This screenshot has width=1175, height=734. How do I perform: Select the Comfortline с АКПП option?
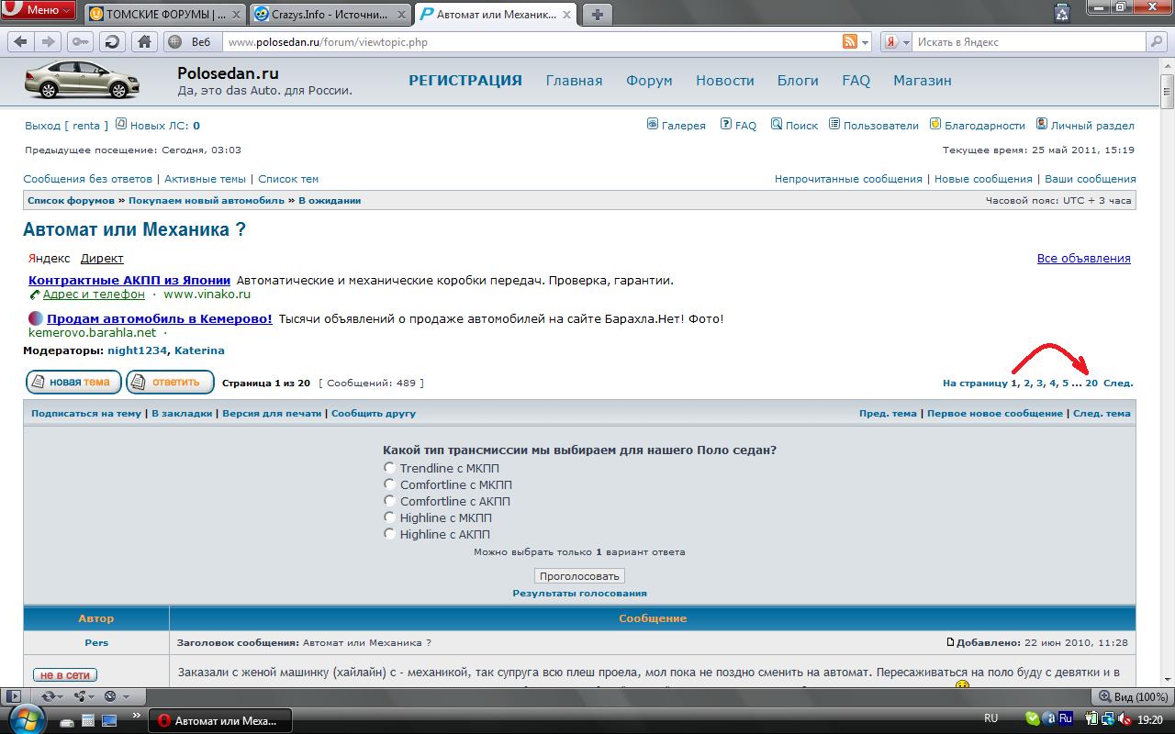390,501
